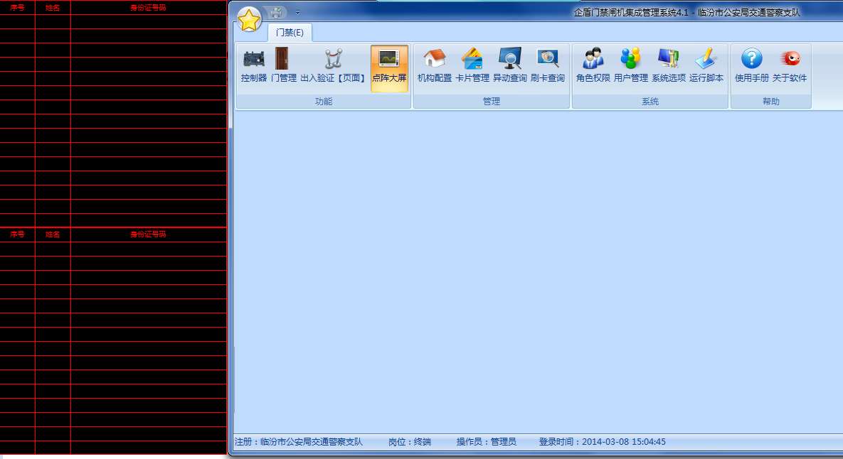The height and width of the screenshot is (459, 843).
Task: Click the lower table 身份证号码 column header
Action: (149, 234)
